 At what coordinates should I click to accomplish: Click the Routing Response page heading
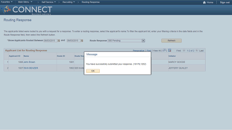(17, 20)
